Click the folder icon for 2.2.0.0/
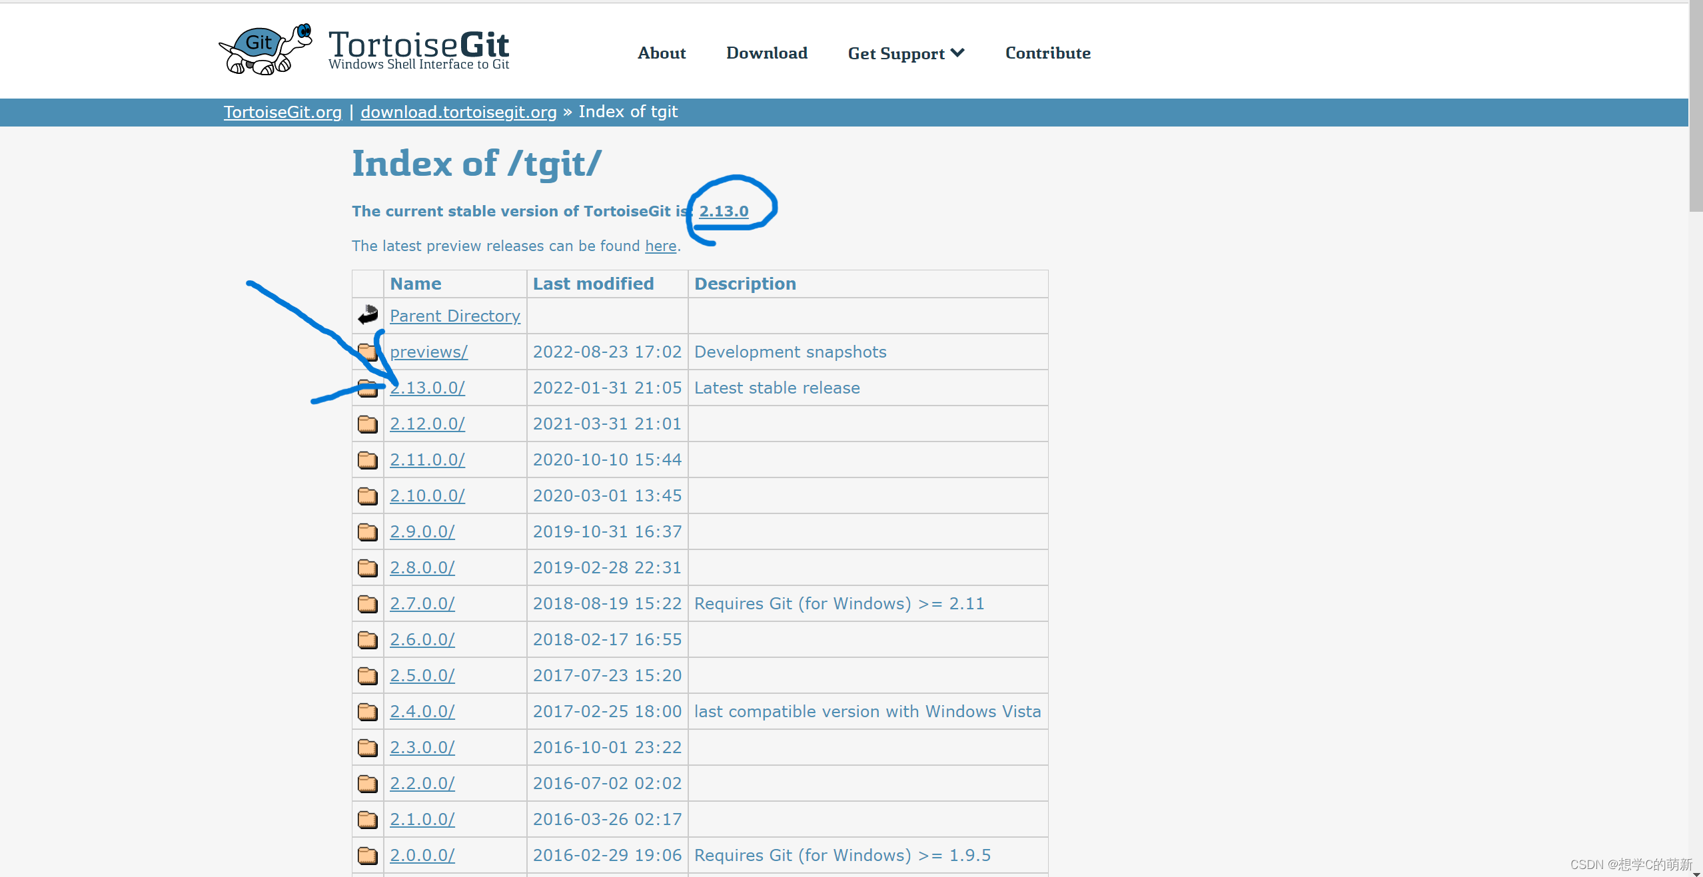Screen dimensions: 1703x877 tap(368, 783)
